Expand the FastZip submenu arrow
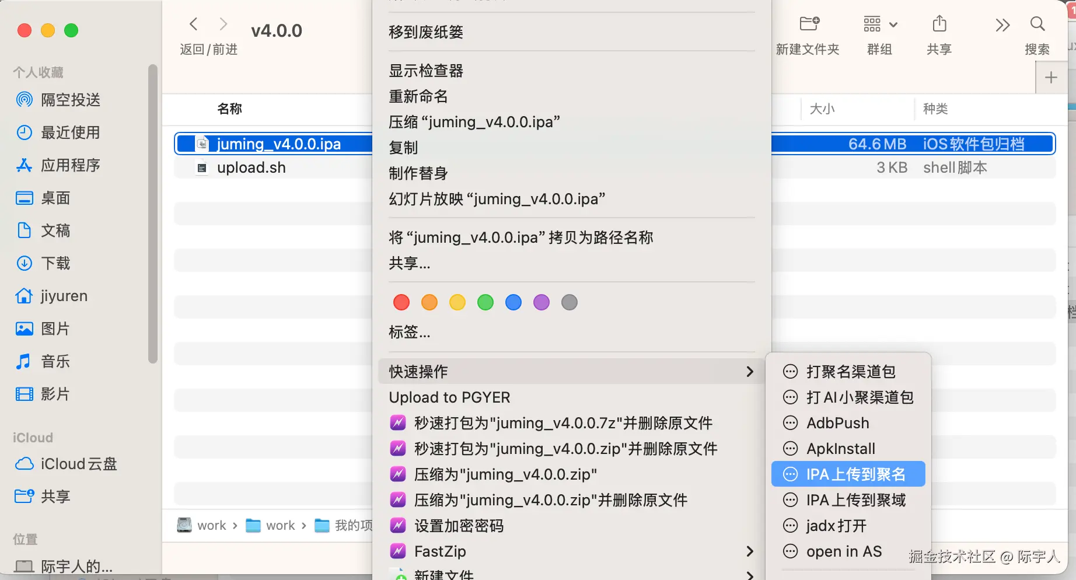Viewport: 1076px width, 580px height. [750, 551]
